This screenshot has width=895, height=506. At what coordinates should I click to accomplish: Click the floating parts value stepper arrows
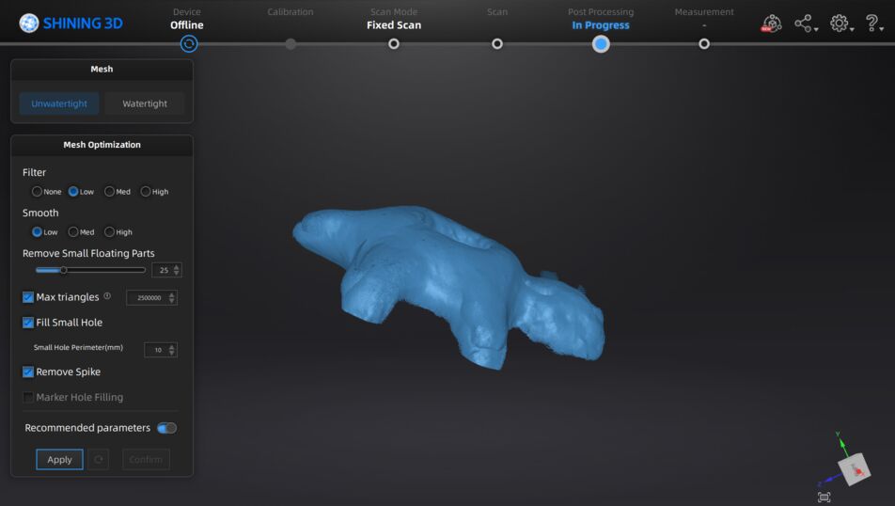tap(177, 270)
